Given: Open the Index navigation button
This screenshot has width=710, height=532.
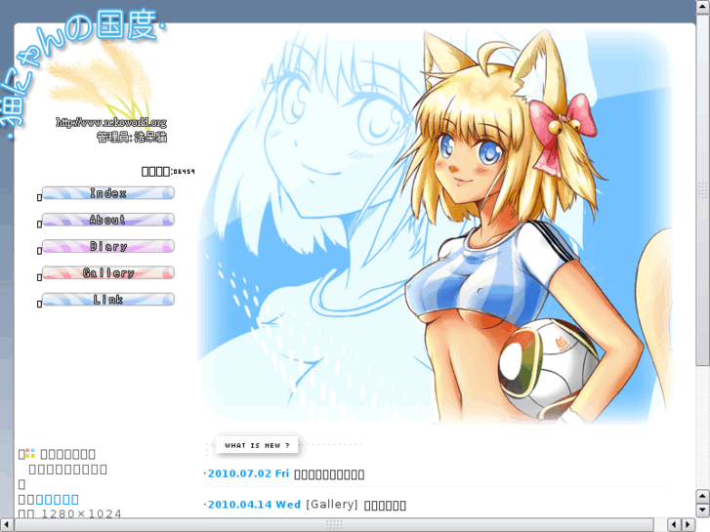Looking at the screenshot, I should point(107,193).
